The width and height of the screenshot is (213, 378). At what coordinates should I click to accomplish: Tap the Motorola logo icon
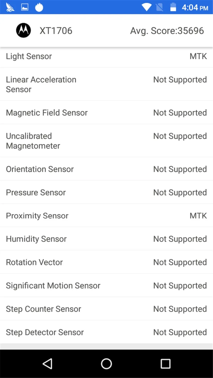23,30
